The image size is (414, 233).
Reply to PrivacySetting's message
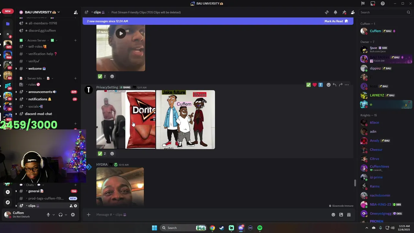click(334, 85)
